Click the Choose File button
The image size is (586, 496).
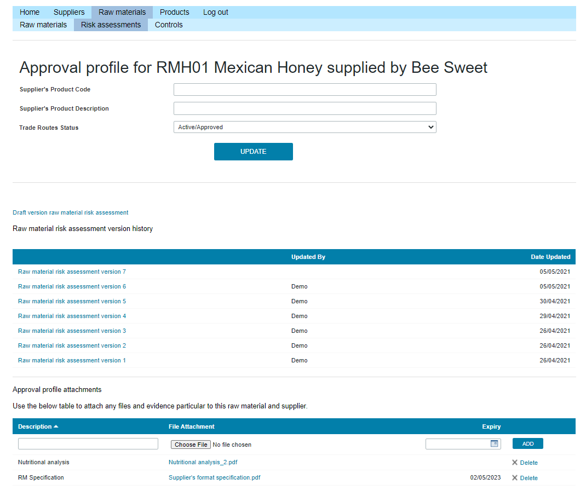pyautogui.click(x=191, y=445)
